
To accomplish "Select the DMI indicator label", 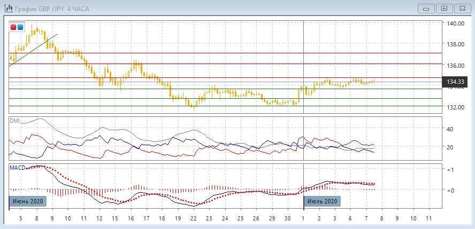I will (x=14, y=121).
